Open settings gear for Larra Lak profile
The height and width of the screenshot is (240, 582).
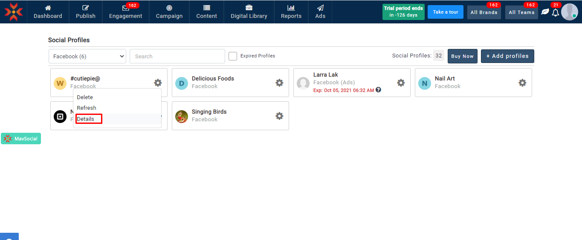[401, 83]
